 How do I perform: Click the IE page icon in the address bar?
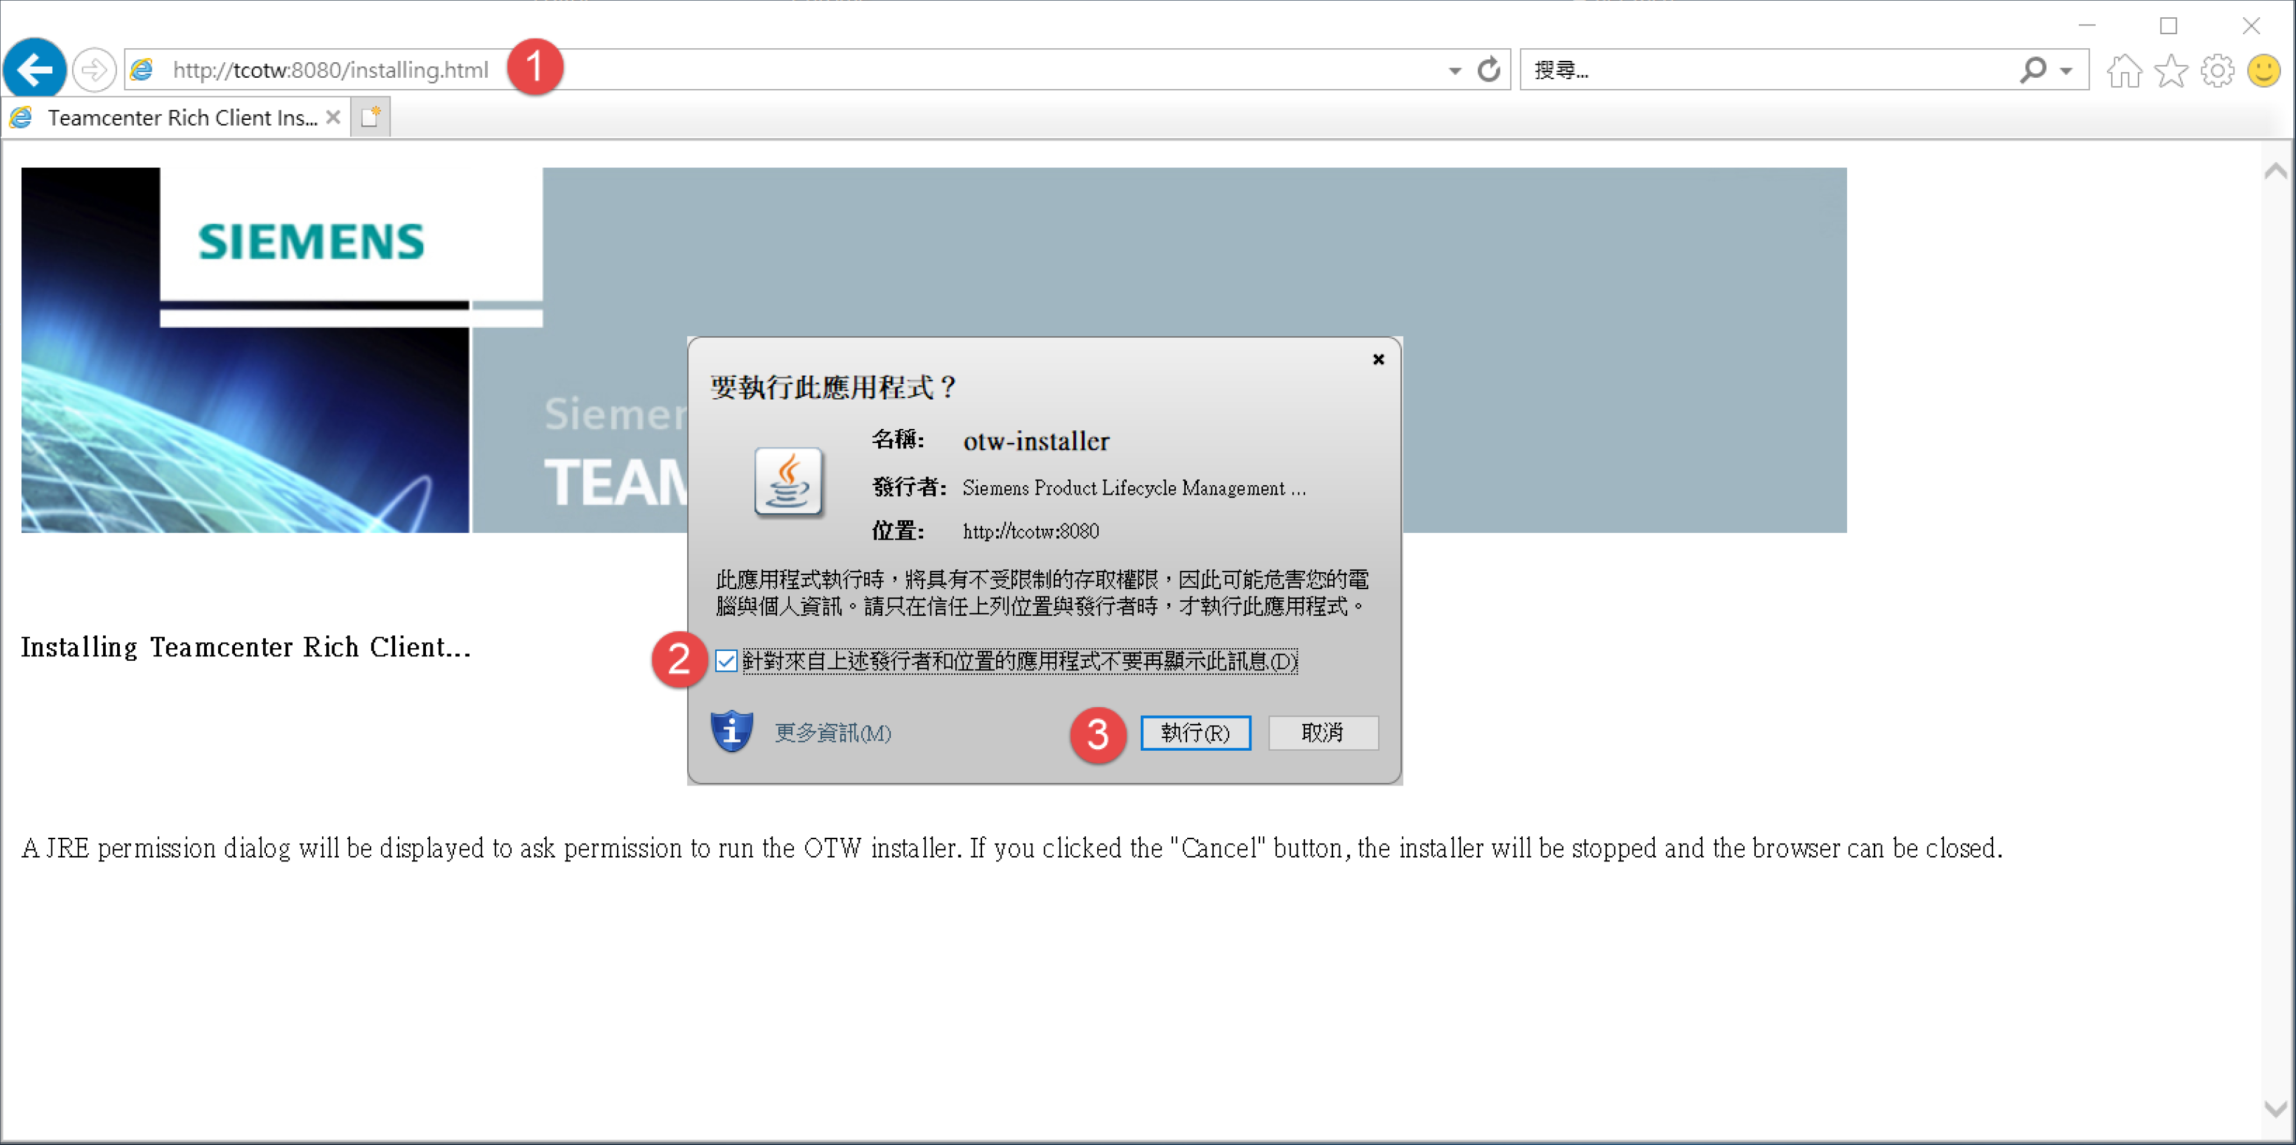tap(142, 70)
